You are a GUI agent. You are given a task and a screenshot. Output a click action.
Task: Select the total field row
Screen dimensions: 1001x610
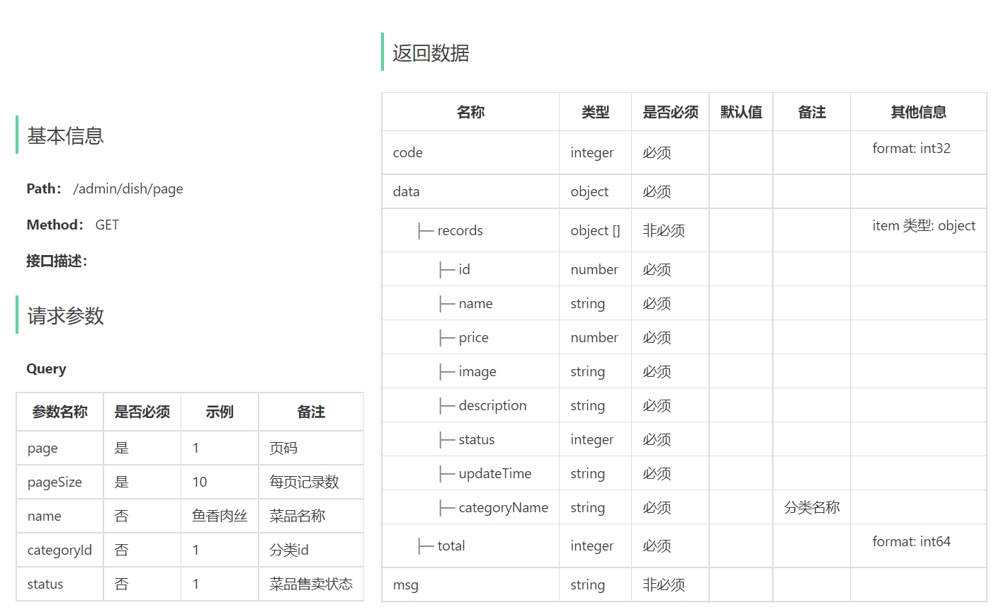(684, 546)
